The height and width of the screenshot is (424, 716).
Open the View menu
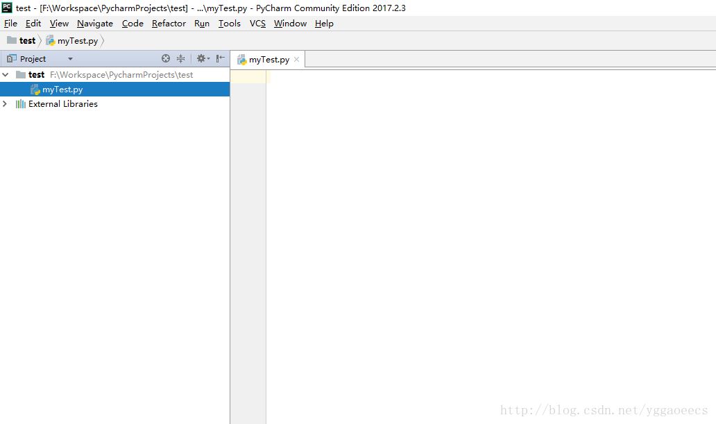[59, 24]
